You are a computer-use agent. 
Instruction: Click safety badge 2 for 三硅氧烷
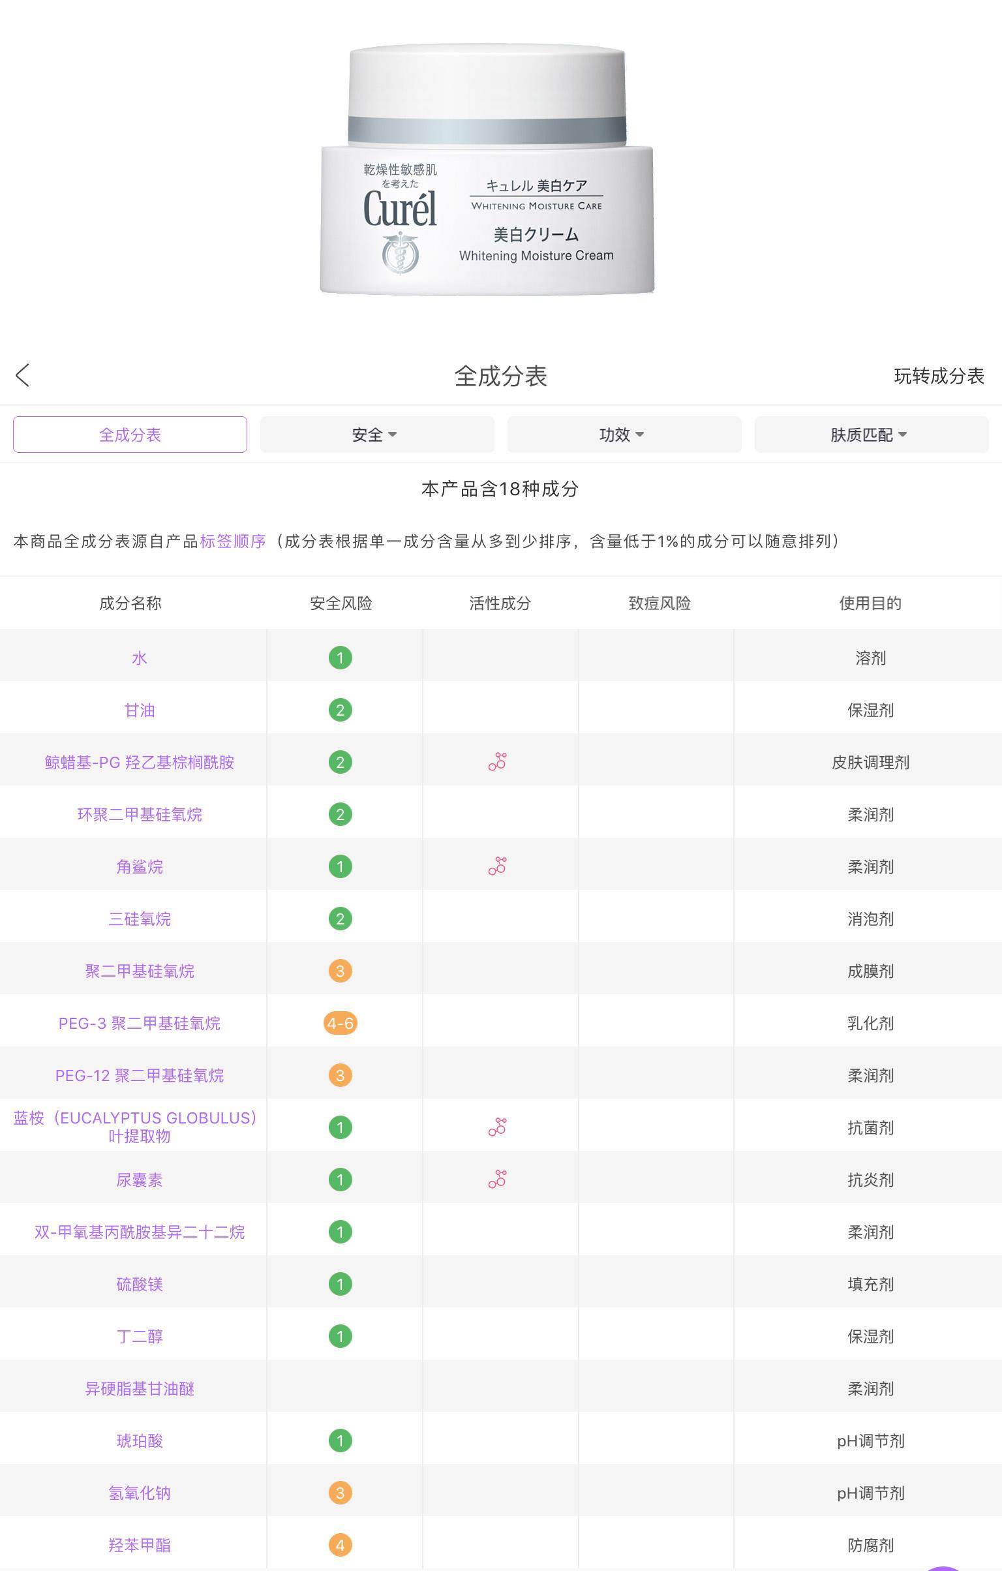click(x=341, y=919)
